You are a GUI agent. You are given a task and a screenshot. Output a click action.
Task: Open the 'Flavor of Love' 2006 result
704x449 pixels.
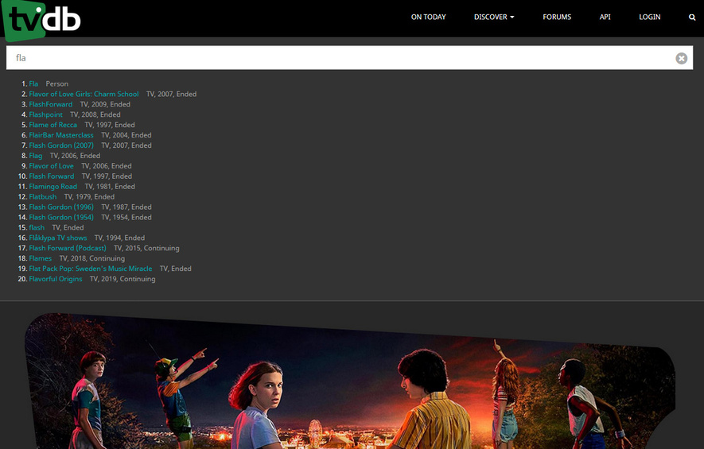51,166
